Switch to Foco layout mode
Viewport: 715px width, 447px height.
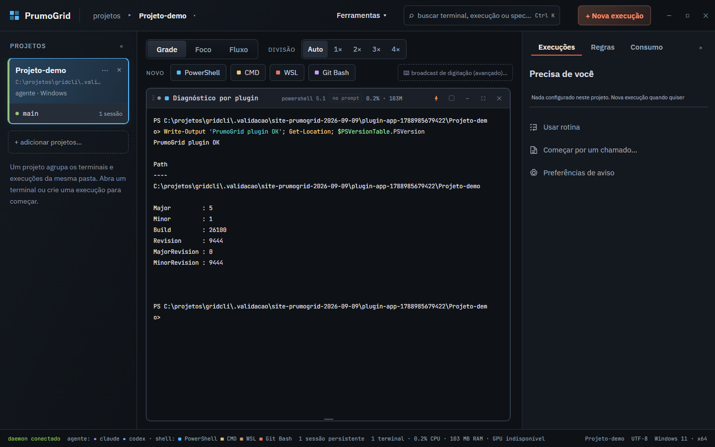click(203, 49)
